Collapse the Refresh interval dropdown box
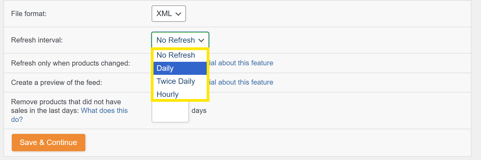The height and width of the screenshot is (160, 481). (180, 40)
